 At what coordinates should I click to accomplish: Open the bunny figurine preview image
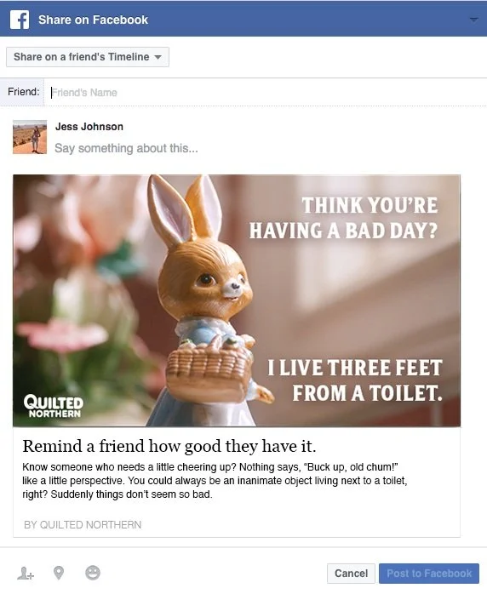click(237, 300)
